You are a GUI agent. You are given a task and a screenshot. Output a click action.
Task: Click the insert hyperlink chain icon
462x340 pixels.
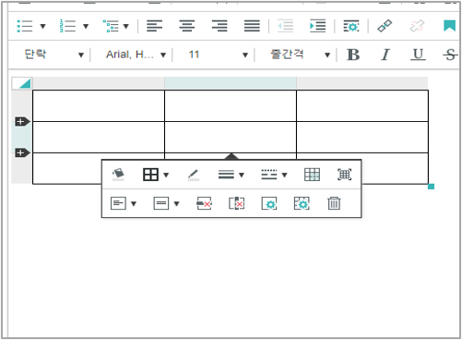coord(385,26)
